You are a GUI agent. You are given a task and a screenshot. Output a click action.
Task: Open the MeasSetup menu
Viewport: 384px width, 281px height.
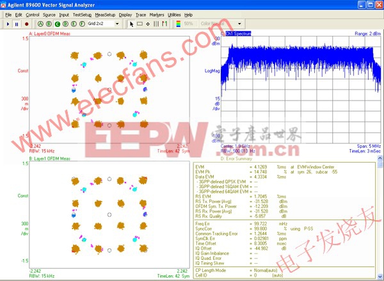pos(105,15)
